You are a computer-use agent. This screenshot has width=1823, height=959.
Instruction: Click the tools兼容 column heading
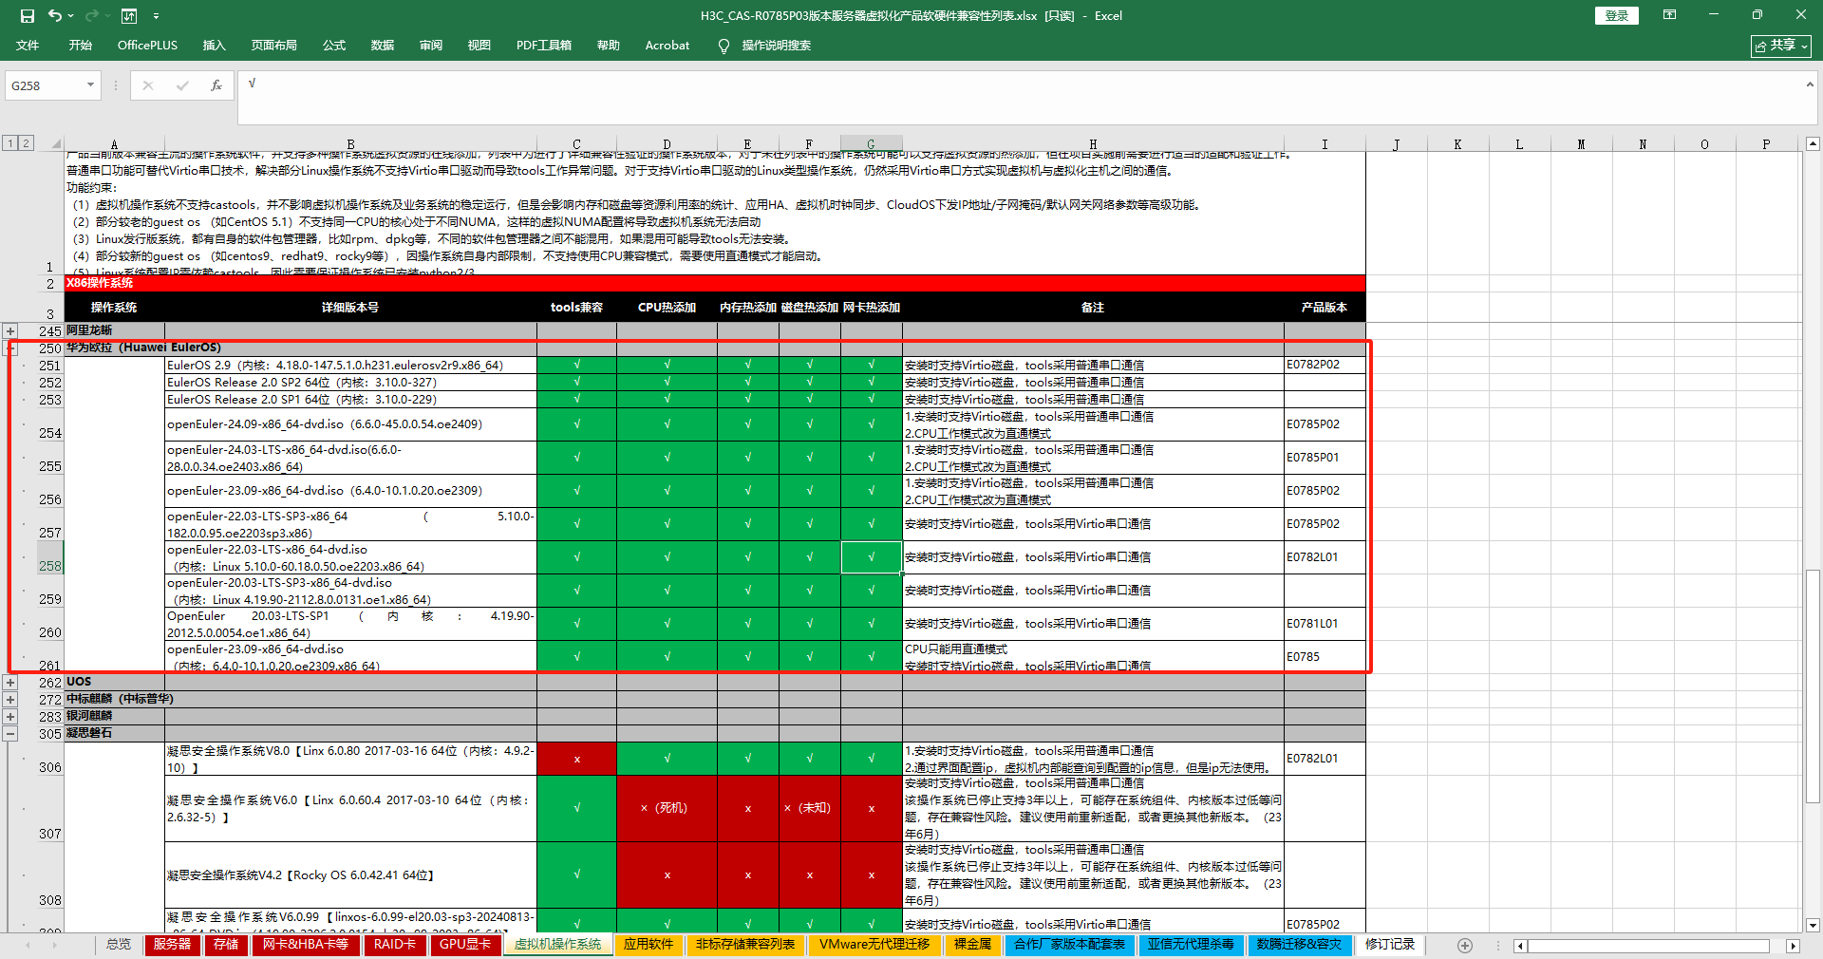point(576,308)
